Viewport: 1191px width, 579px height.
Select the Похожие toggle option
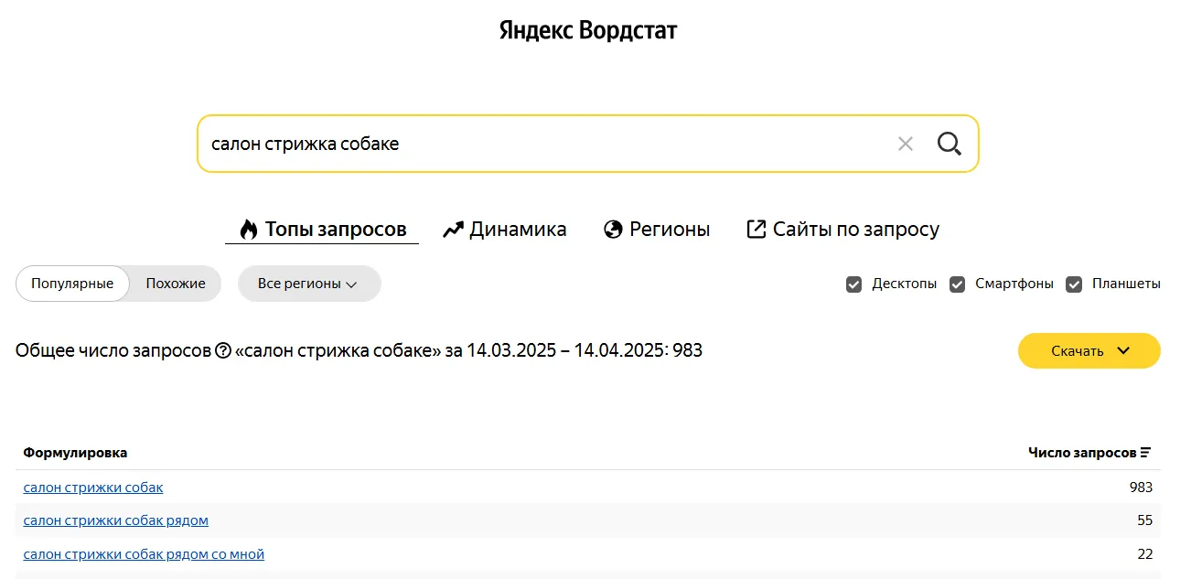click(176, 284)
